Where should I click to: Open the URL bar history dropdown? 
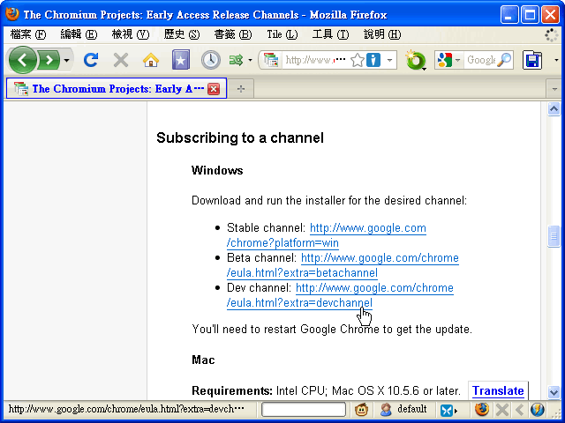pyautogui.click(x=390, y=60)
